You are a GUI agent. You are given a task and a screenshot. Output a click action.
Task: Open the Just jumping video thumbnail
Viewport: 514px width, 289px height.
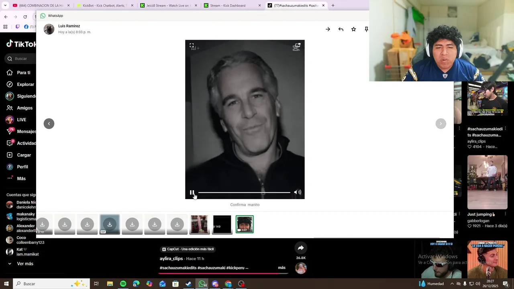(x=487, y=182)
